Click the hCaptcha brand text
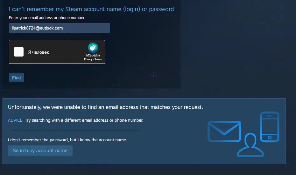Image resolution: width=296 pixels, height=175 pixels. tap(93, 55)
